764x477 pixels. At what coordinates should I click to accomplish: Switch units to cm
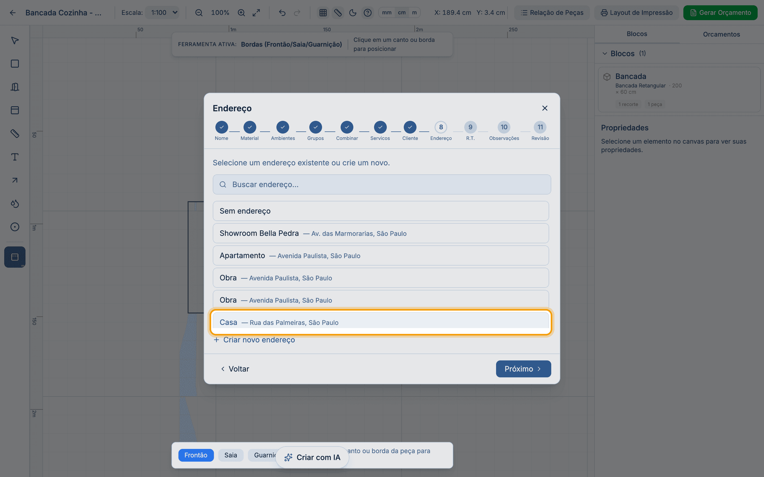(402, 13)
